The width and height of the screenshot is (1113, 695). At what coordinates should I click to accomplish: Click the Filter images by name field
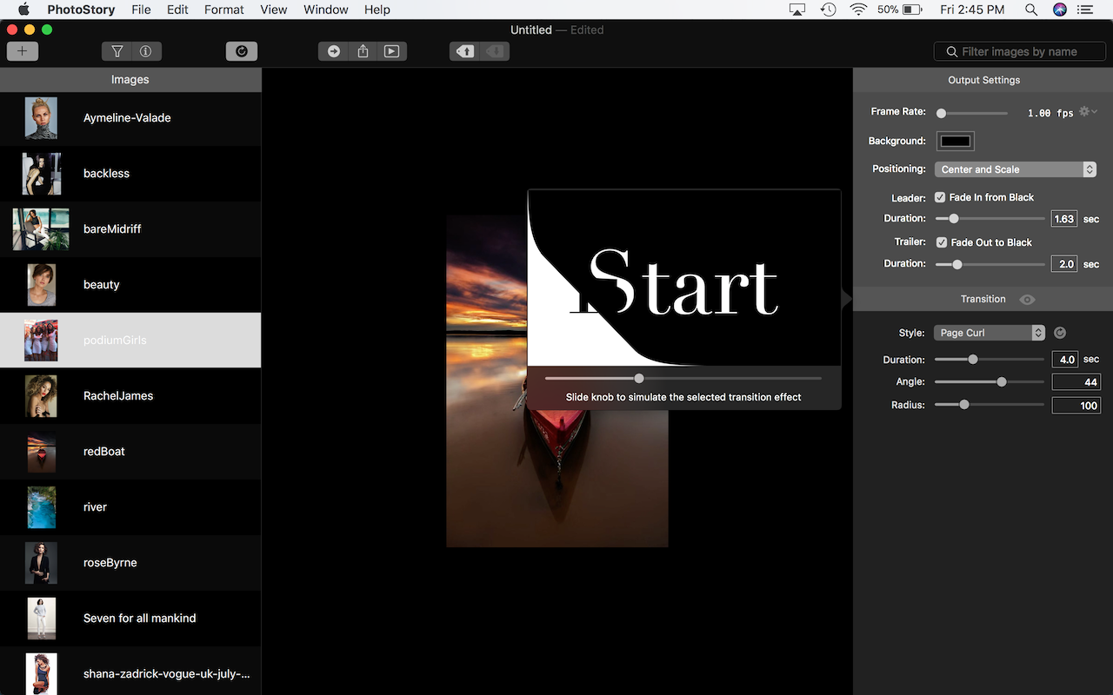coord(1018,52)
